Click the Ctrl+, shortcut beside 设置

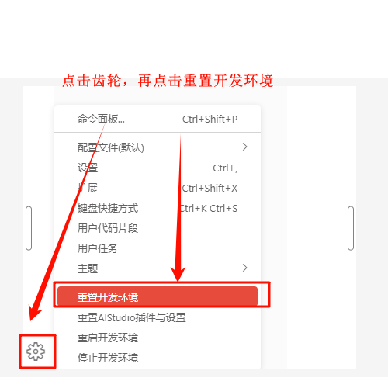225,168
